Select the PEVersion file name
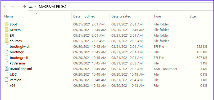This screenshot has height=100, width=214. click(x=17, y=63)
